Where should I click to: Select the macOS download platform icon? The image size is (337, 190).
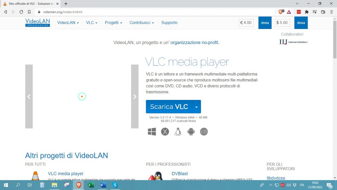coord(165,131)
